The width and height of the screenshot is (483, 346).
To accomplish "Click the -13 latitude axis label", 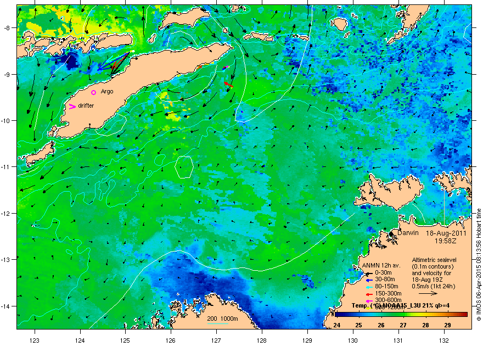I will click(5, 259).
